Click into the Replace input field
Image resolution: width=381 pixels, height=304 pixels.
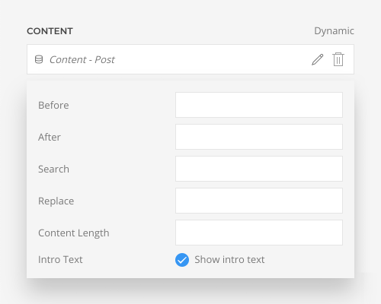pyautogui.click(x=259, y=201)
